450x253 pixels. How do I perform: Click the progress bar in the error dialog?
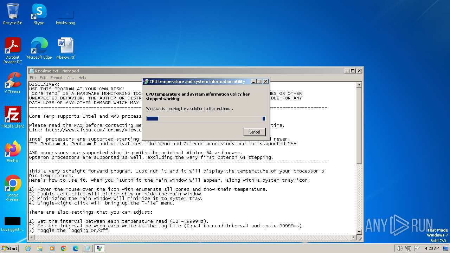pyautogui.click(x=206, y=119)
